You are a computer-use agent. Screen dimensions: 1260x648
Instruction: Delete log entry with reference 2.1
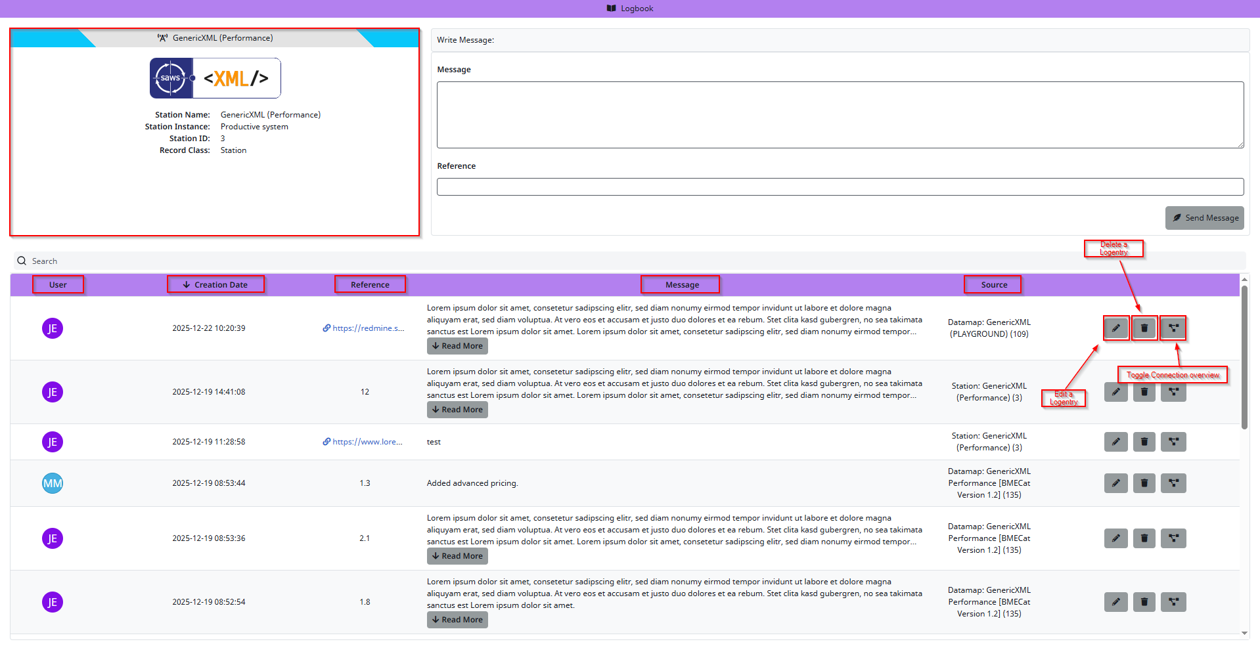coord(1144,538)
